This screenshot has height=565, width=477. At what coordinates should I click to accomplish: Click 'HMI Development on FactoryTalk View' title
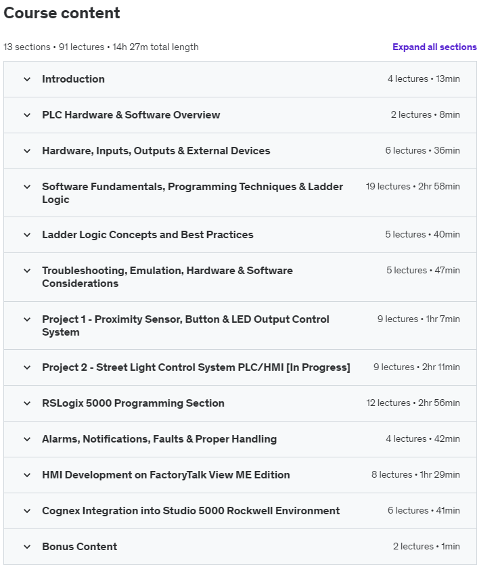[166, 475]
